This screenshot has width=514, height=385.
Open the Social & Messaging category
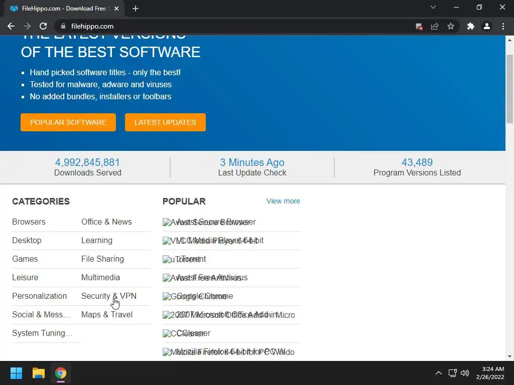[41, 315]
